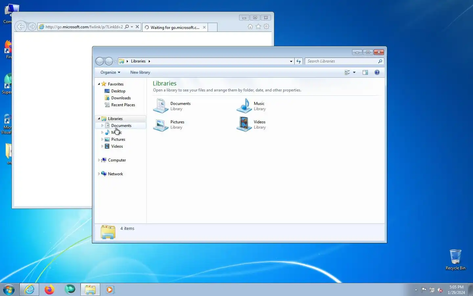This screenshot has height=296, width=473.
Task: Collapse the Libraries tree group
Action: coord(99,119)
